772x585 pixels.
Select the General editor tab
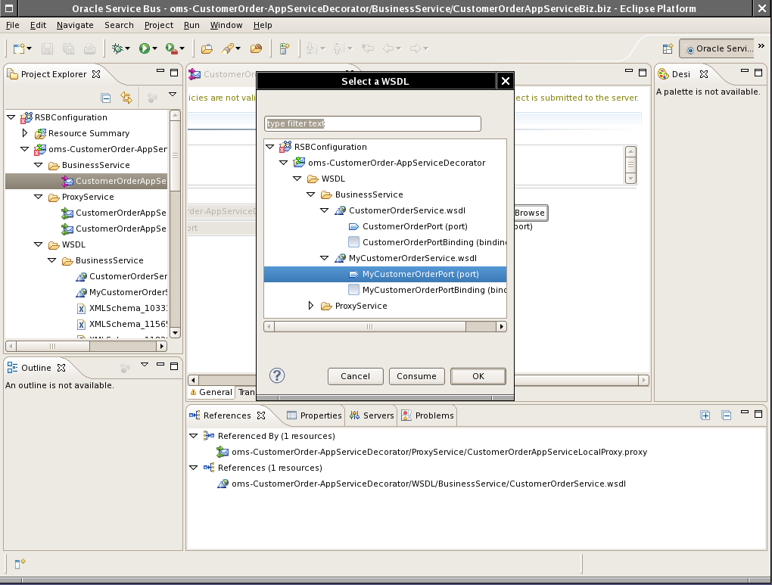[x=210, y=392]
